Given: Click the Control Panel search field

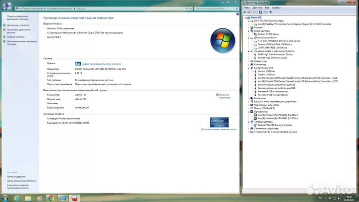Looking at the screenshot, I should pyautogui.click(x=216, y=8).
